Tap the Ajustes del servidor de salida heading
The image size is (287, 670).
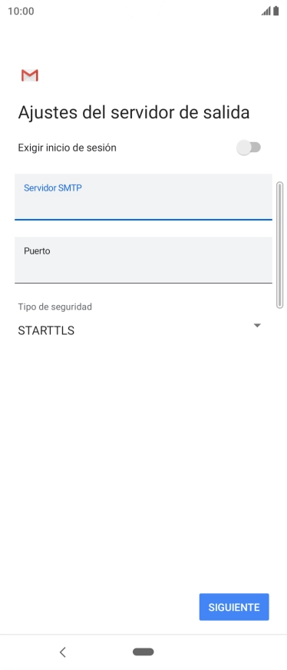click(134, 113)
